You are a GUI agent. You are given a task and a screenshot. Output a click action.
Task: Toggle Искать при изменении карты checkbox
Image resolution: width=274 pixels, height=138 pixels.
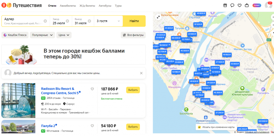[199, 127]
